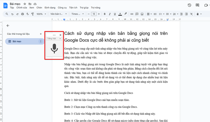
Task: Start a video call via camera icon
Action: [x=206, y=5]
